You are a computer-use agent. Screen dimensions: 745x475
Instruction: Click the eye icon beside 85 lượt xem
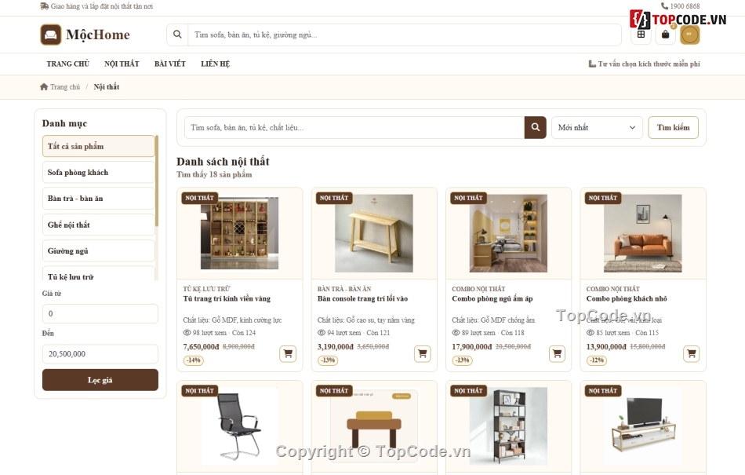(590, 333)
